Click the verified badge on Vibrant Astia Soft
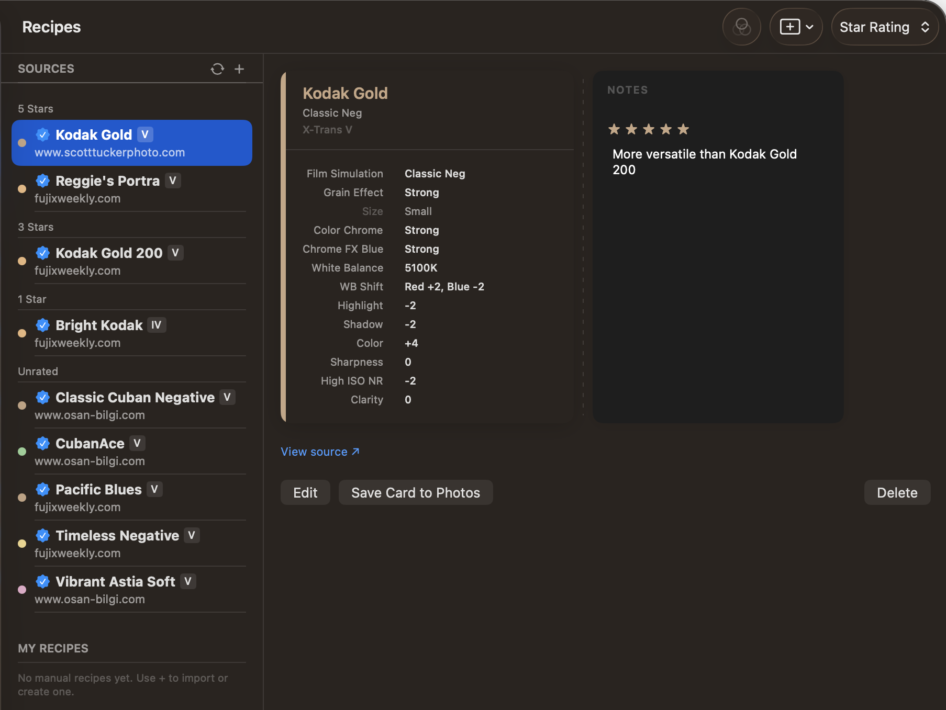Screen dimensions: 946x710 click(43, 582)
